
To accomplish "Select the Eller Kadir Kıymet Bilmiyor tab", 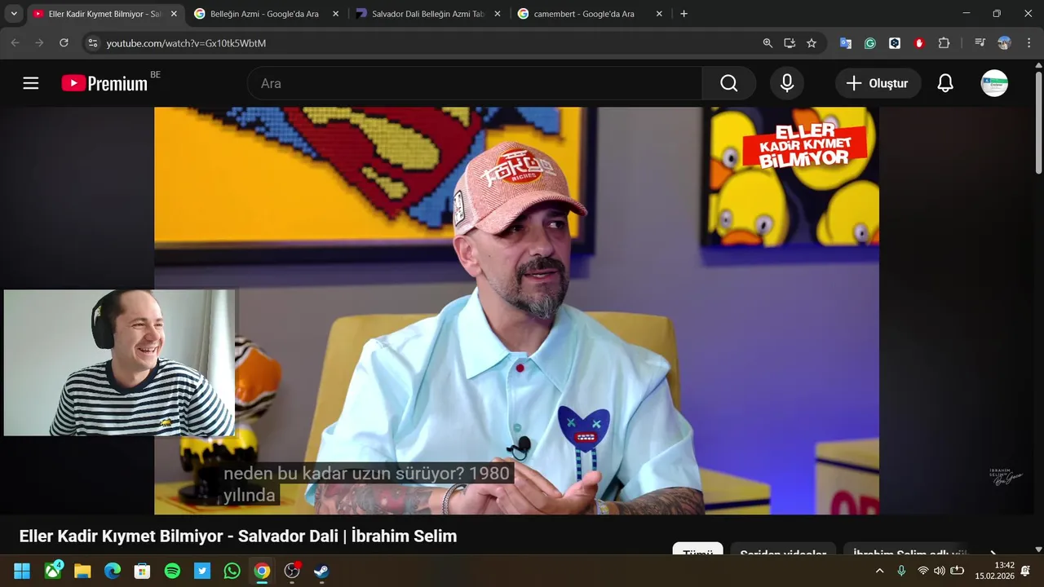I will (x=104, y=14).
